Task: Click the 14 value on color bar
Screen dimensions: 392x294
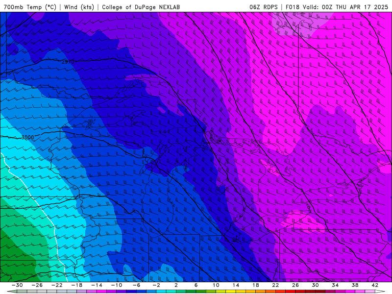Action: [236, 285]
